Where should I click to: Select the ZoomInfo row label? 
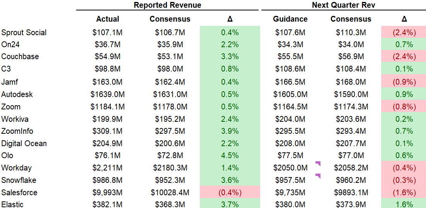click(x=17, y=131)
